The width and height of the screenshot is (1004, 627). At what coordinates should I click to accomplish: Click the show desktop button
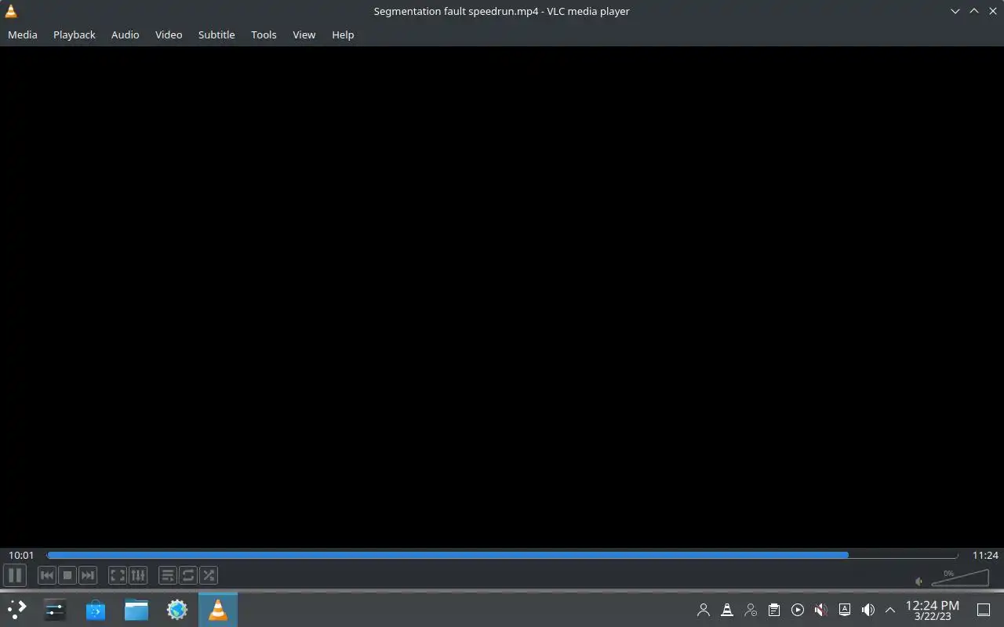(983, 610)
